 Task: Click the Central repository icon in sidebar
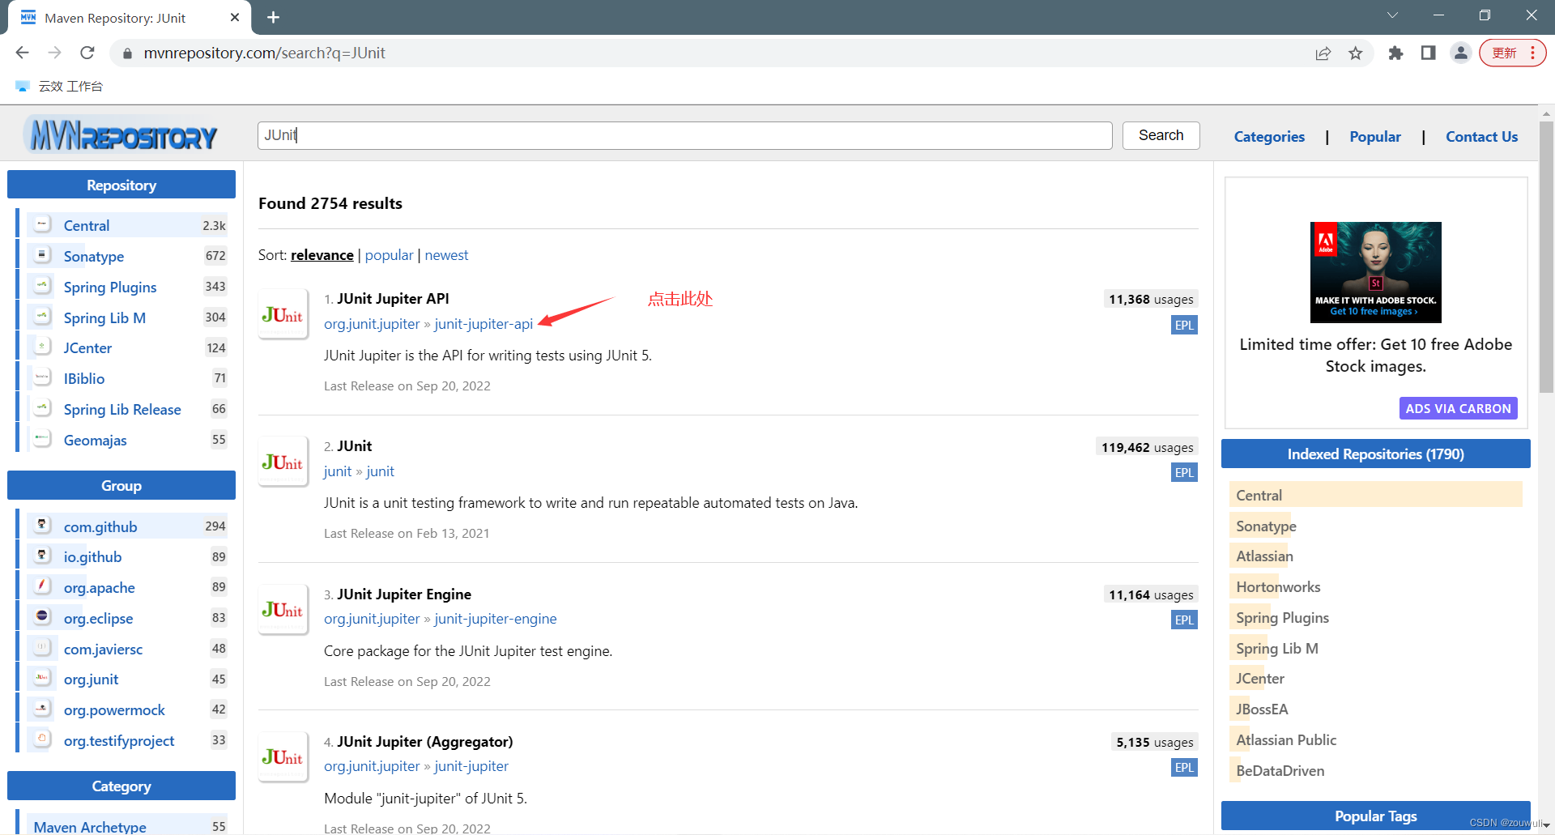[x=42, y=224]
